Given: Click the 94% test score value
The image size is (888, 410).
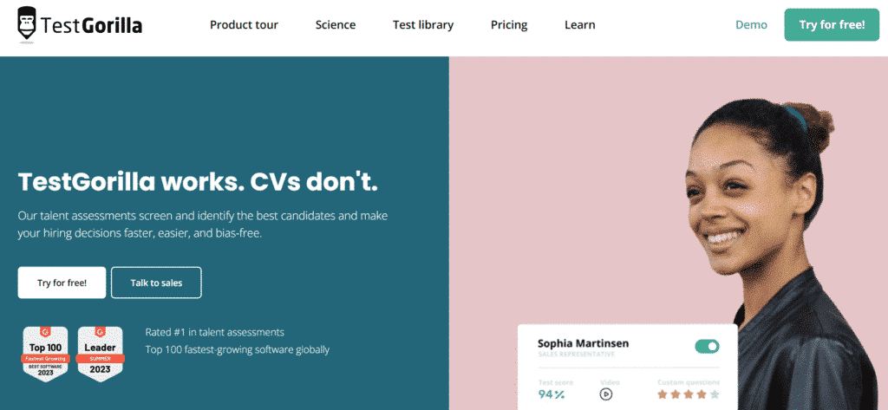Looking at the screenshot, I should pos(551,394).
